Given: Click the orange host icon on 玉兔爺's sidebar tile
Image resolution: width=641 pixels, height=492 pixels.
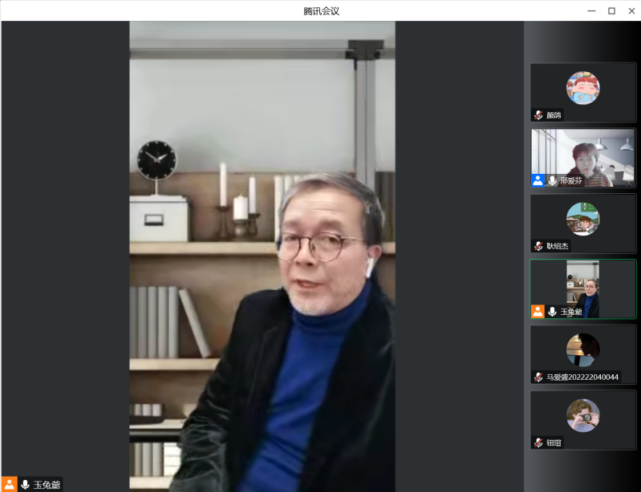Looking at the screenshot, I should click(538, 312).
